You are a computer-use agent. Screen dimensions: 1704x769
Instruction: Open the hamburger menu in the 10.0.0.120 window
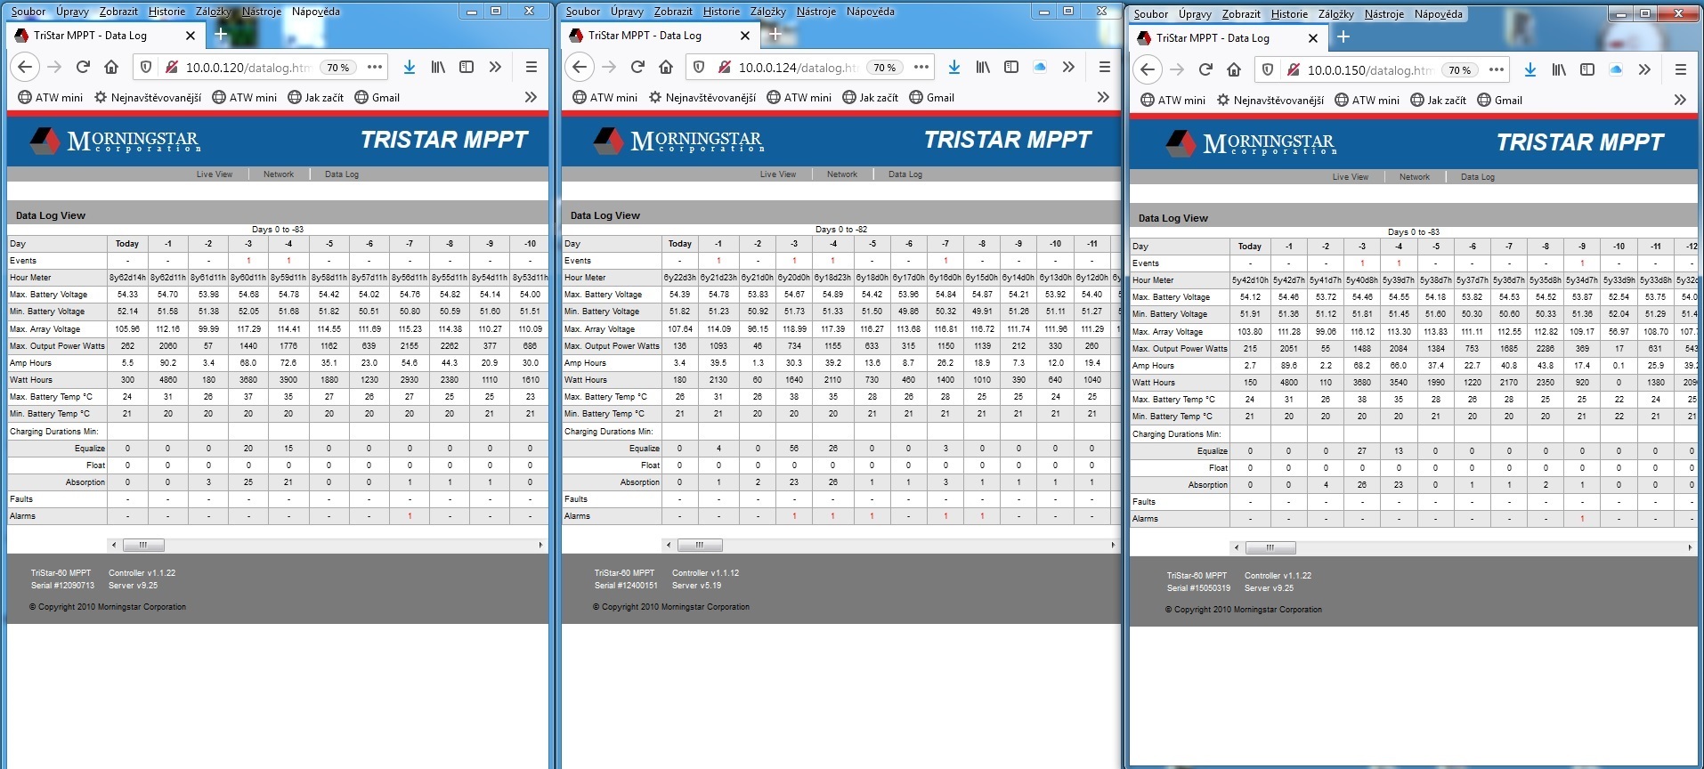pos(531,67)
